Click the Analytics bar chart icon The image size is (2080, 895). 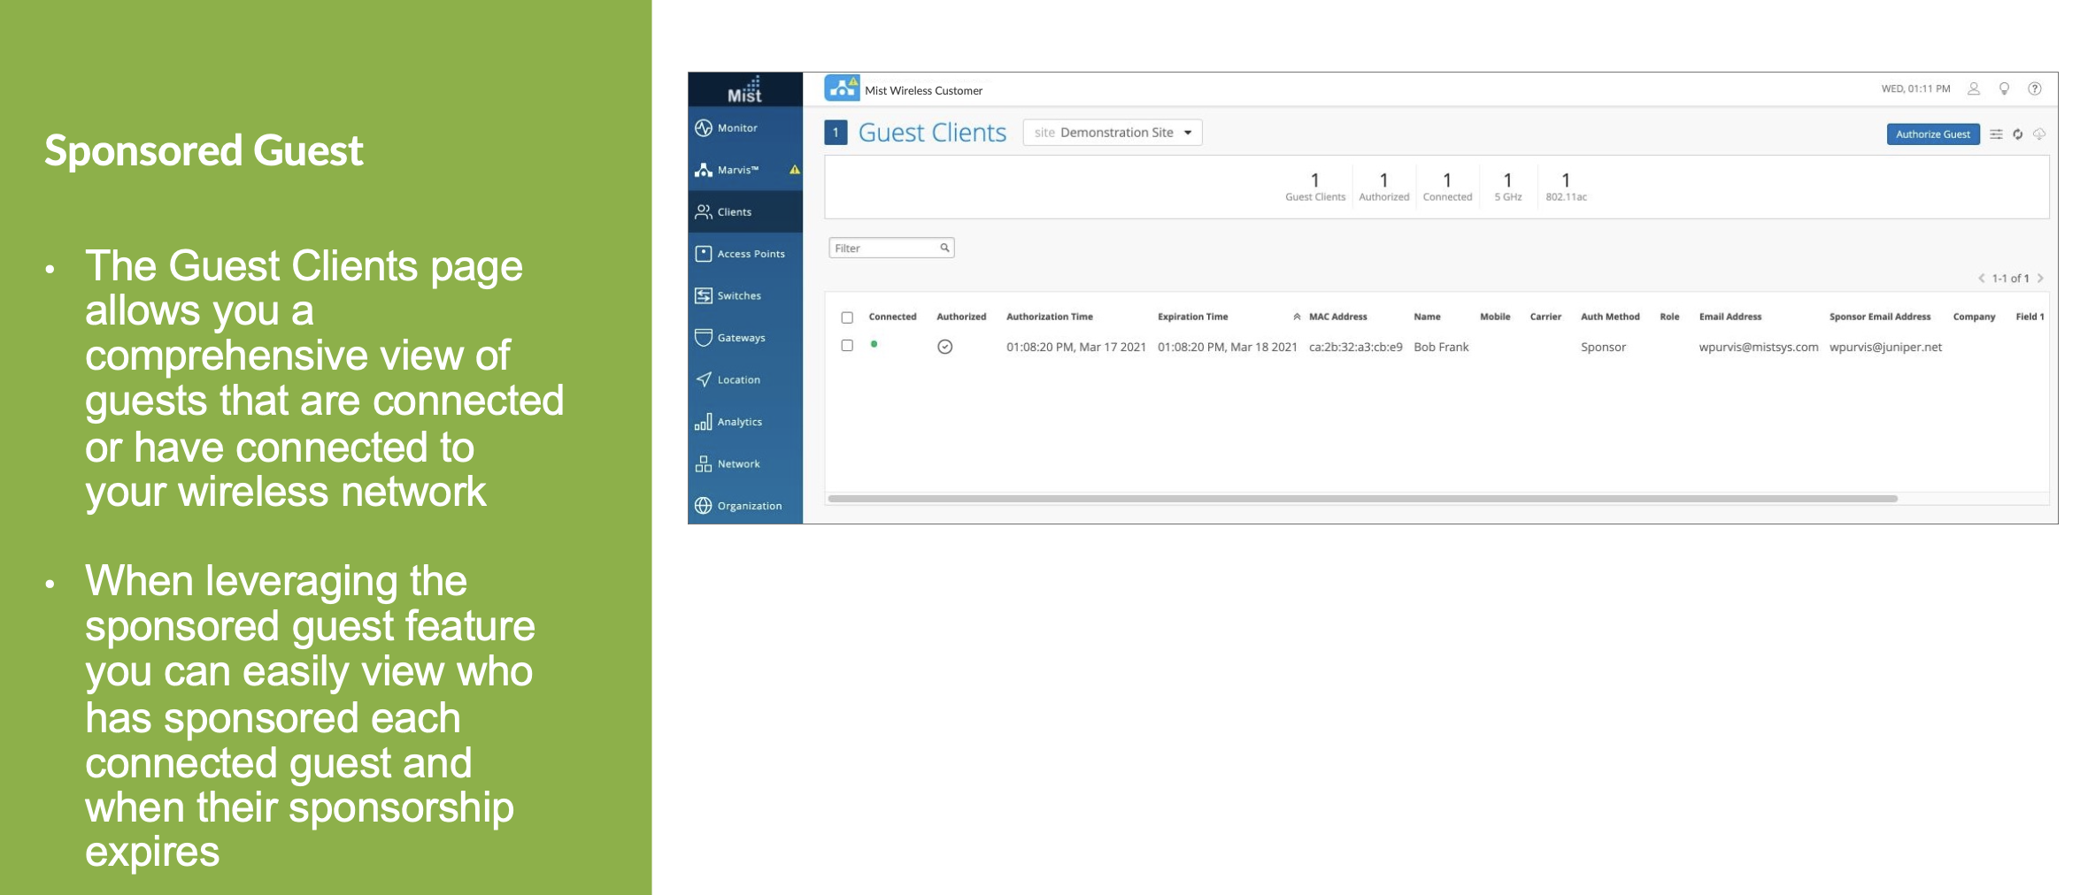(x=704, y=422)
